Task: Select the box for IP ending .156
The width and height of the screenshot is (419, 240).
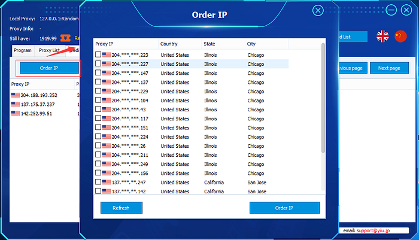Action: 98,172
